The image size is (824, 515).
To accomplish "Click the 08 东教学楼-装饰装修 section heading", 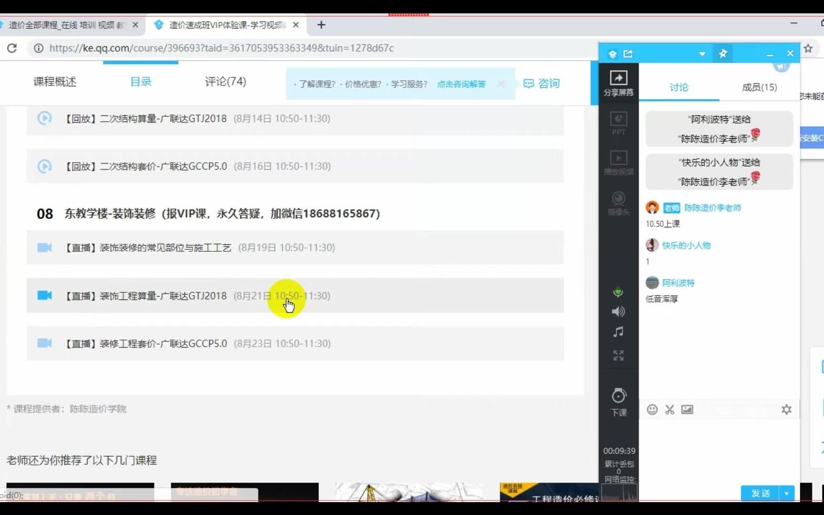I will click(208, 214).
